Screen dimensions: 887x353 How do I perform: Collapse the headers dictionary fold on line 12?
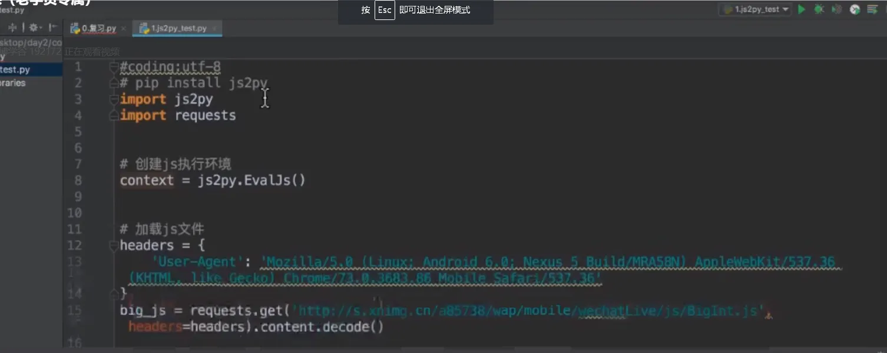pyautogui.click(x=114, y=246)
